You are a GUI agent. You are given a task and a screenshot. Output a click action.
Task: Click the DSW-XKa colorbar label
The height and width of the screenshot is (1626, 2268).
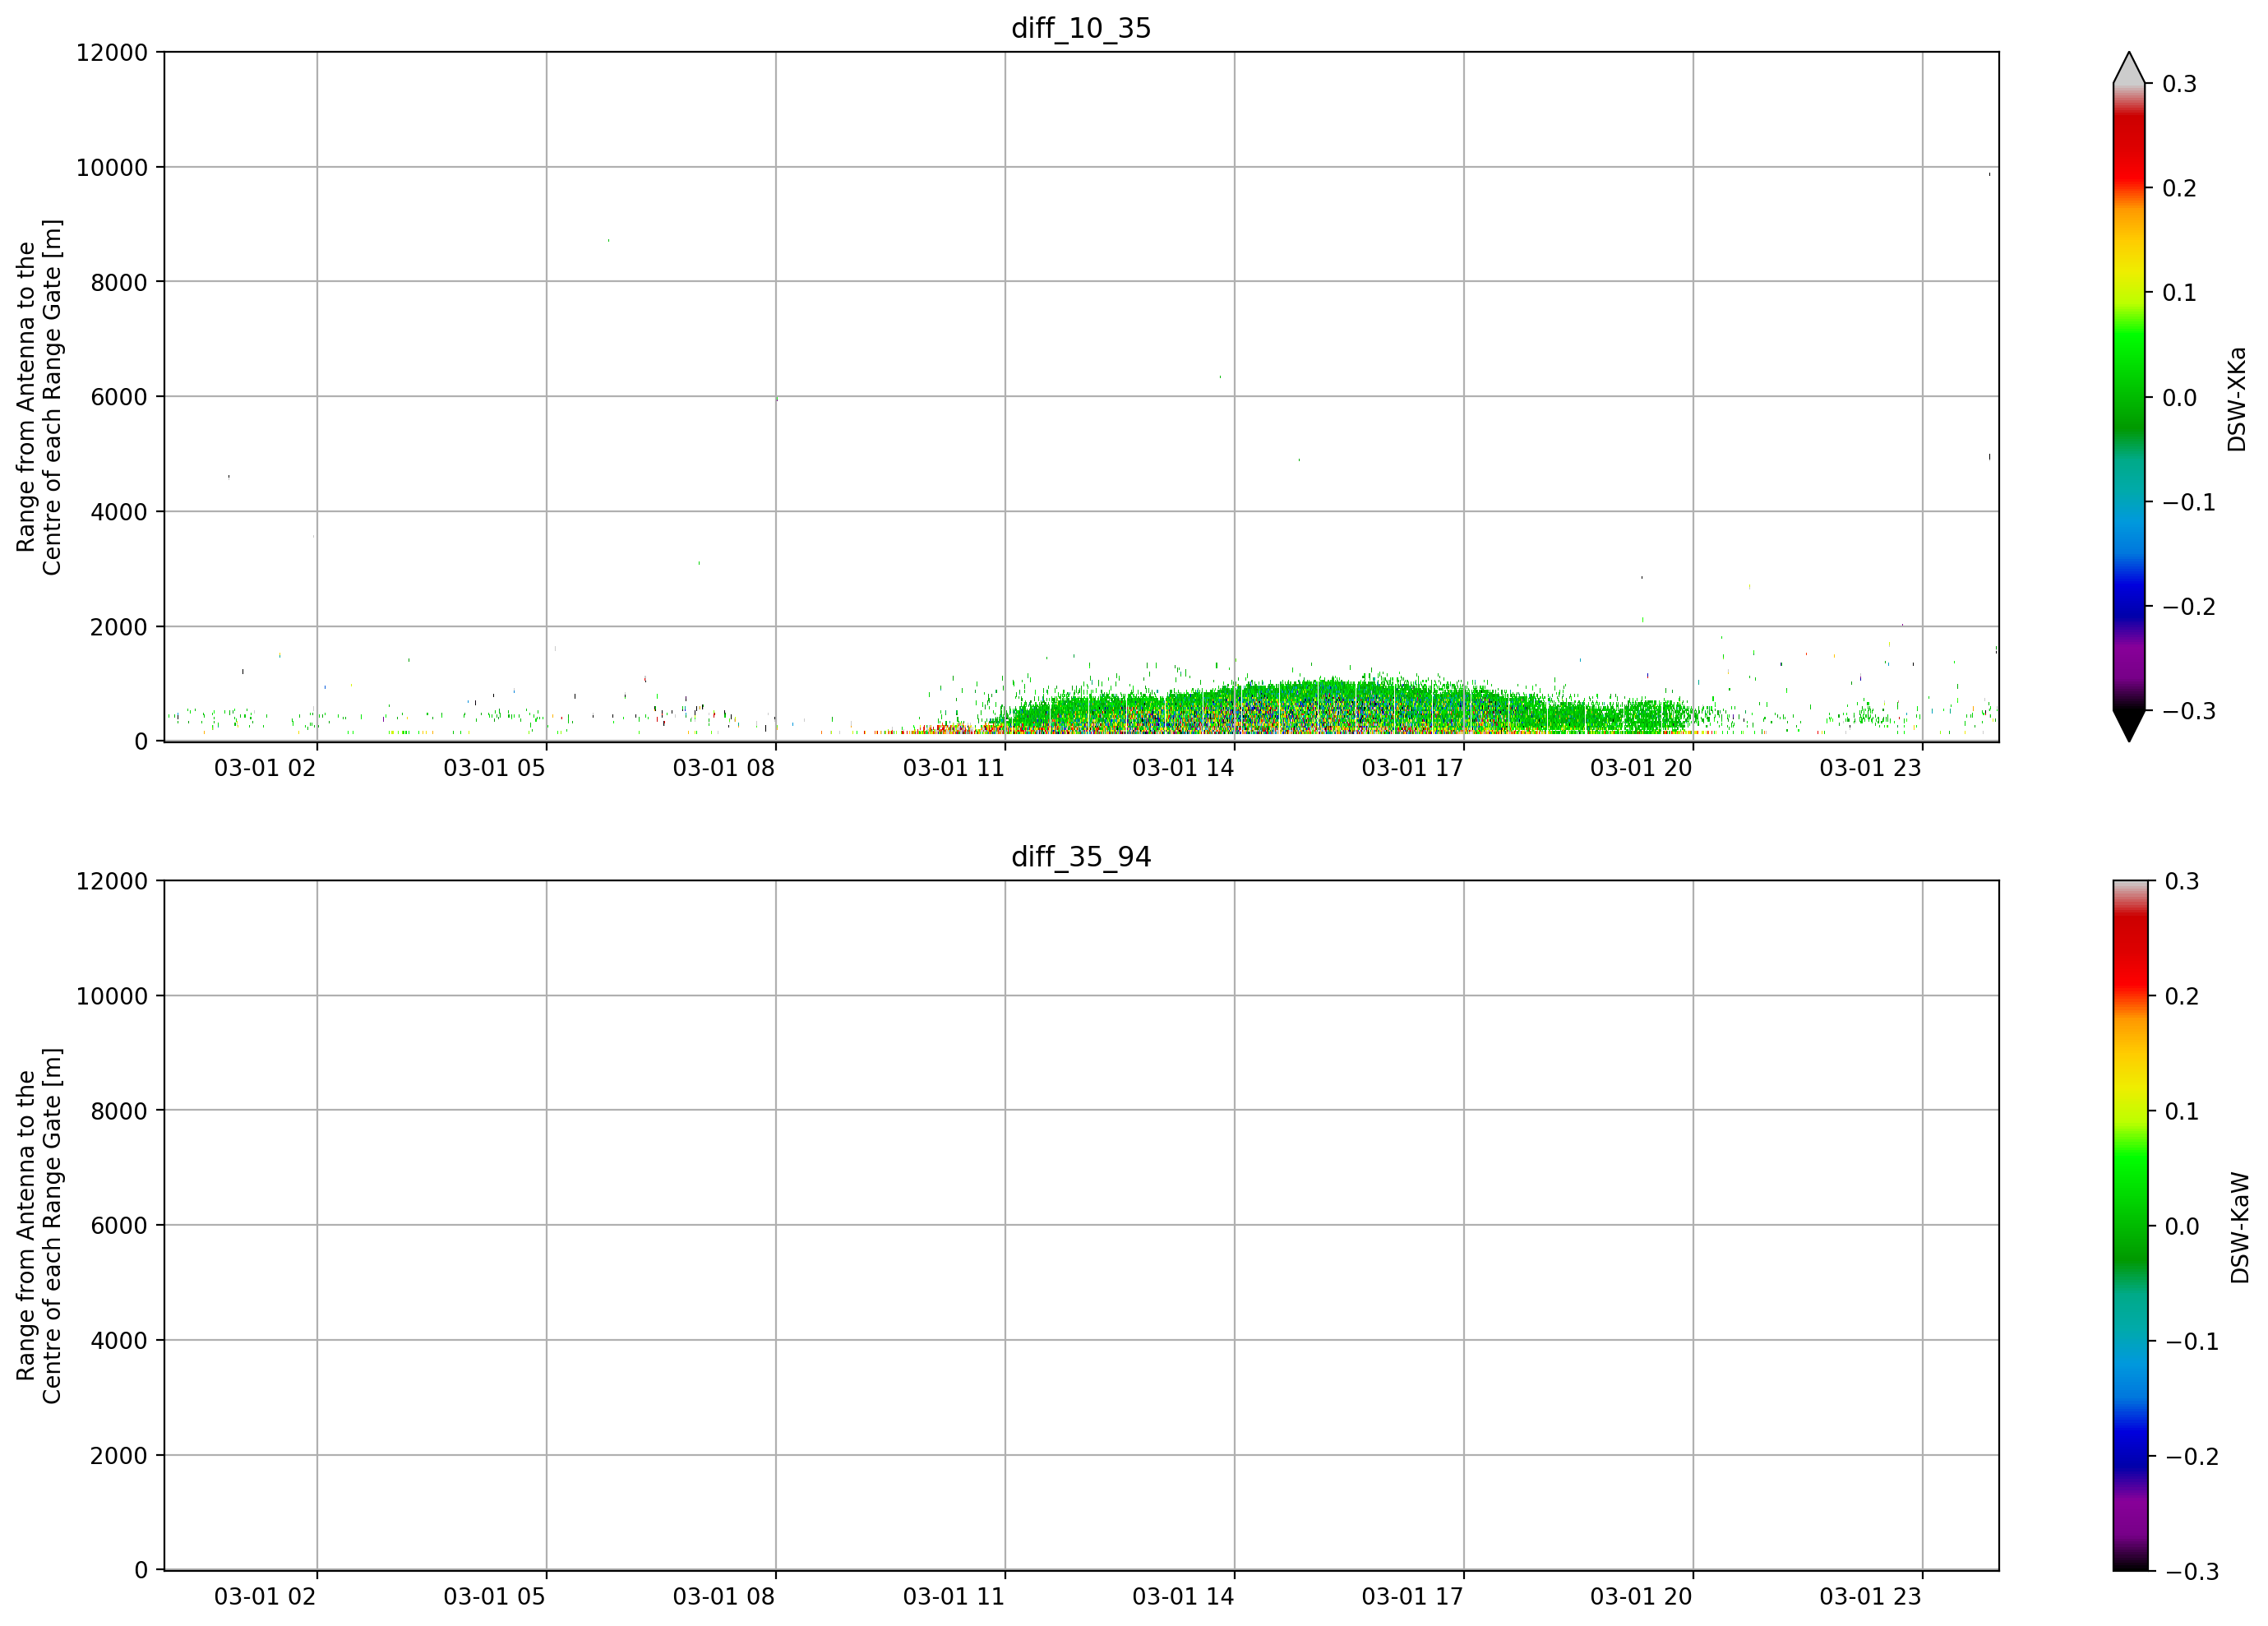(x=2237, y=399)
